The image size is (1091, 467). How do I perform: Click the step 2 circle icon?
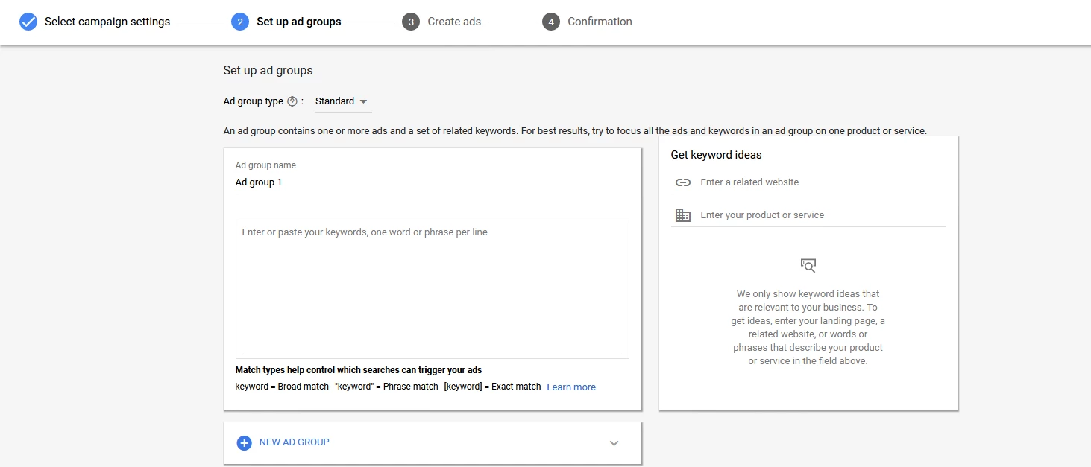[240, 22]
